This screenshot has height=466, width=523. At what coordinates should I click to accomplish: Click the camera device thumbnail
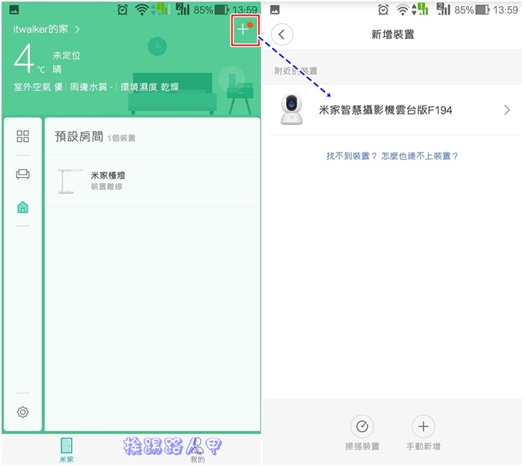point(291,110)
